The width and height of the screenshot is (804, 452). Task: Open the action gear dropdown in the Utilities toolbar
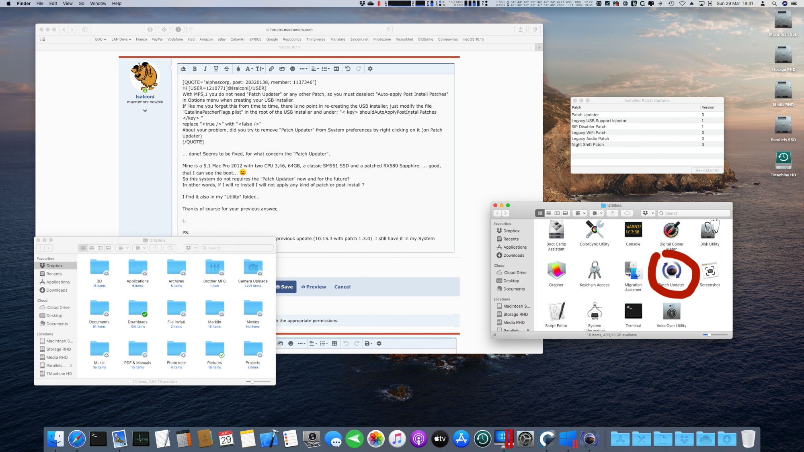click(597, 213)
